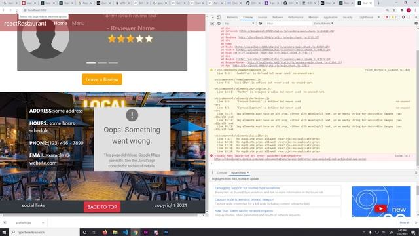Click the browser back arrow
The image size is (419, 236).
tap(4, 10)
